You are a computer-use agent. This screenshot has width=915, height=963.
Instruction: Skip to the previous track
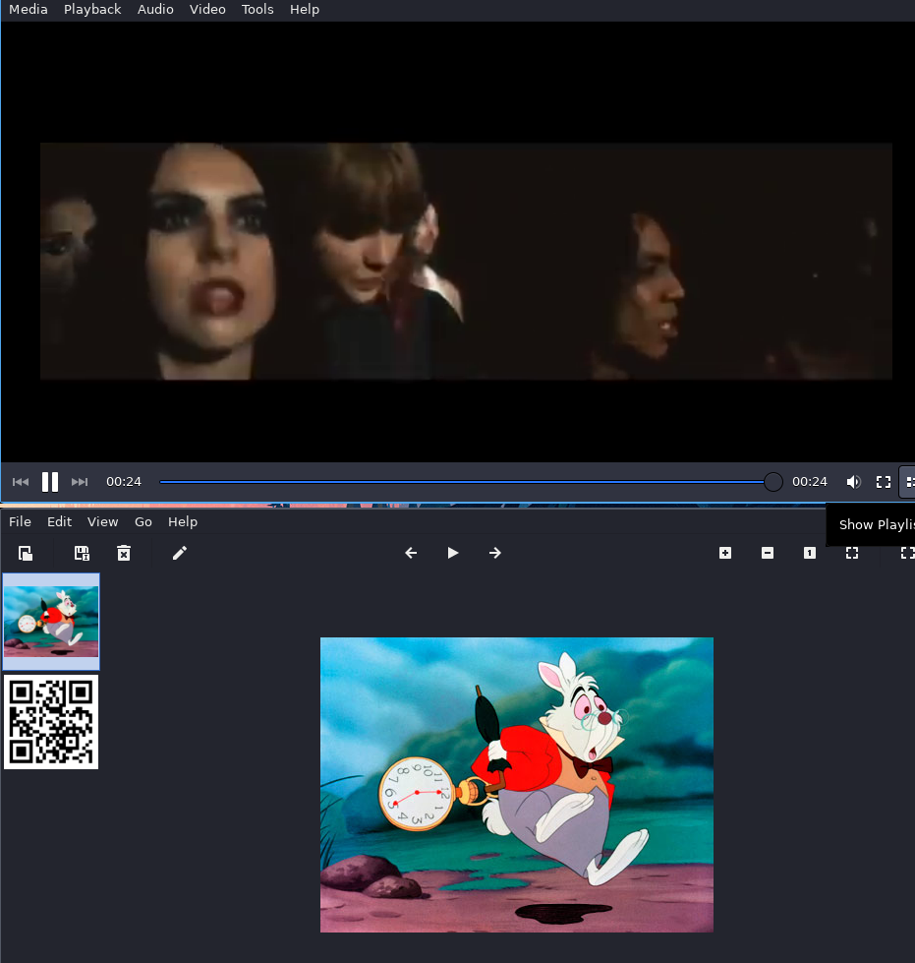(21, 482)
